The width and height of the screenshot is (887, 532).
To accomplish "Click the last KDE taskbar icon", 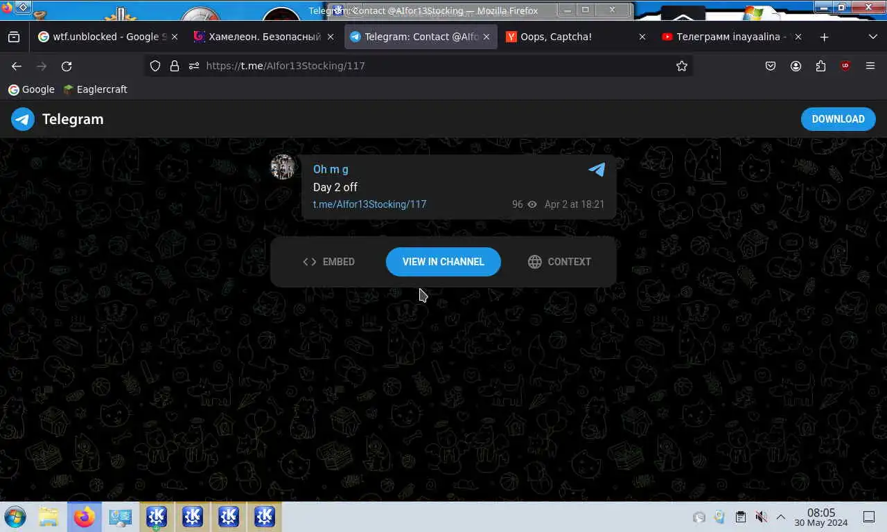I will 265,517.
